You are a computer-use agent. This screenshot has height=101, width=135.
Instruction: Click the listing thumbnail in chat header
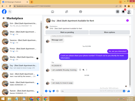click(48, 20)
